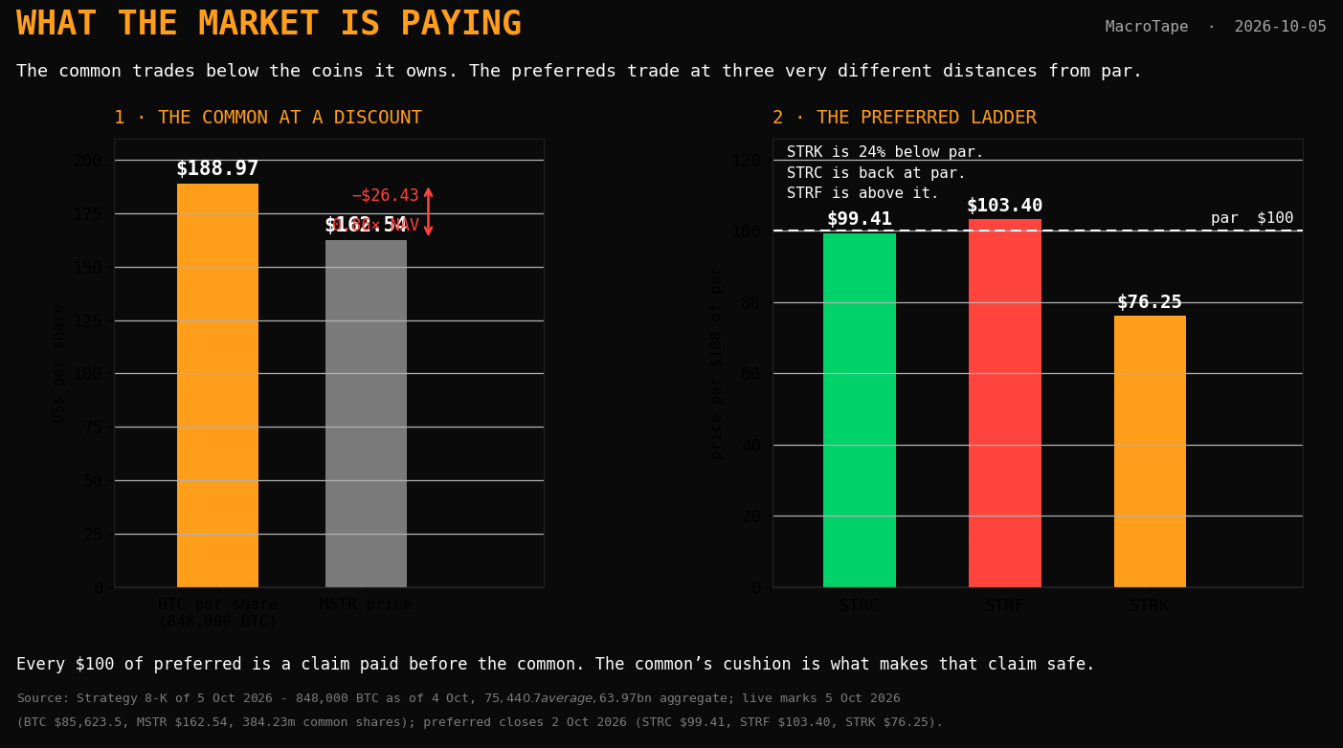Click the 'STRF' x-axis label
This screenshot has height=748, width=1343.
(x=1005, y=605)
